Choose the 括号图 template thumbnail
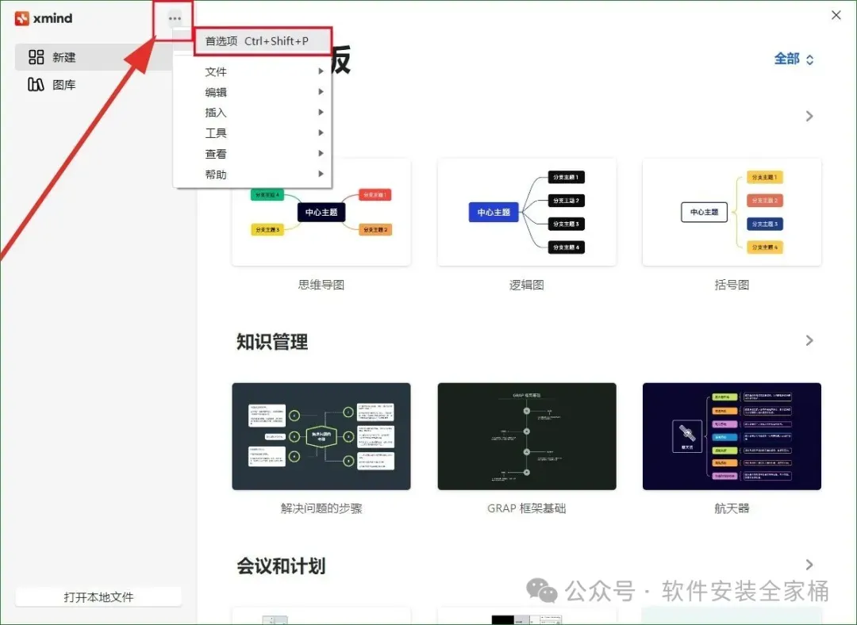Screen dimensions: 857x625 (732, 212)
